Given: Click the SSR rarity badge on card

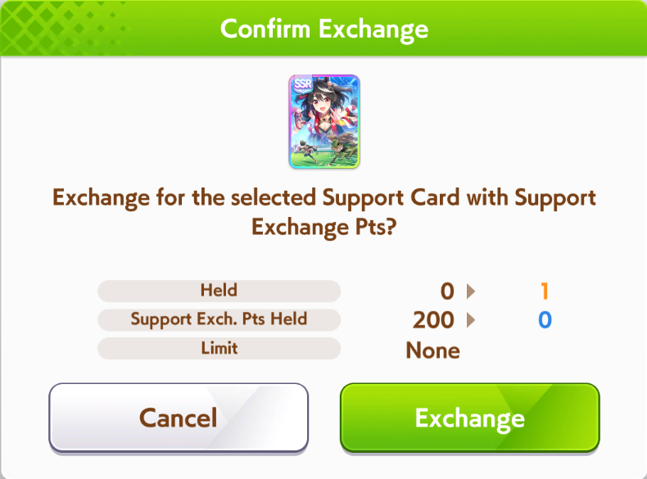Looking at the screenshot, I should click(x=302, y=84).
